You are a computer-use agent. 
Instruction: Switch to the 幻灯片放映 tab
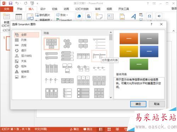pos(82,9)
